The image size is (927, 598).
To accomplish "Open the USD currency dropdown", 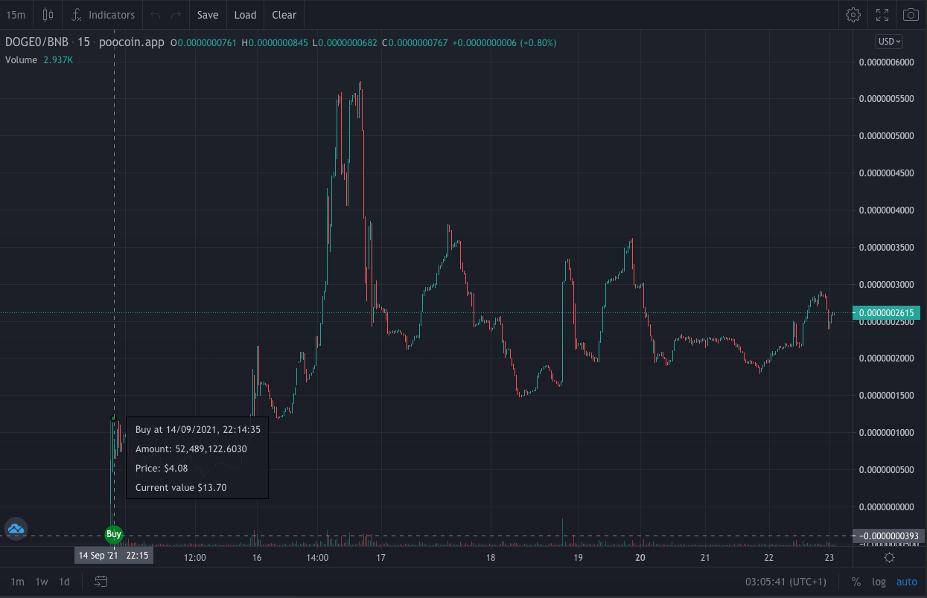I will pyautogui.click(x=889, y=42).
